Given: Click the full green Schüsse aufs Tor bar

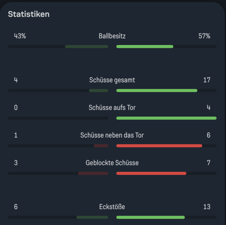Looking at the screenshot, I should click(166, 118).
